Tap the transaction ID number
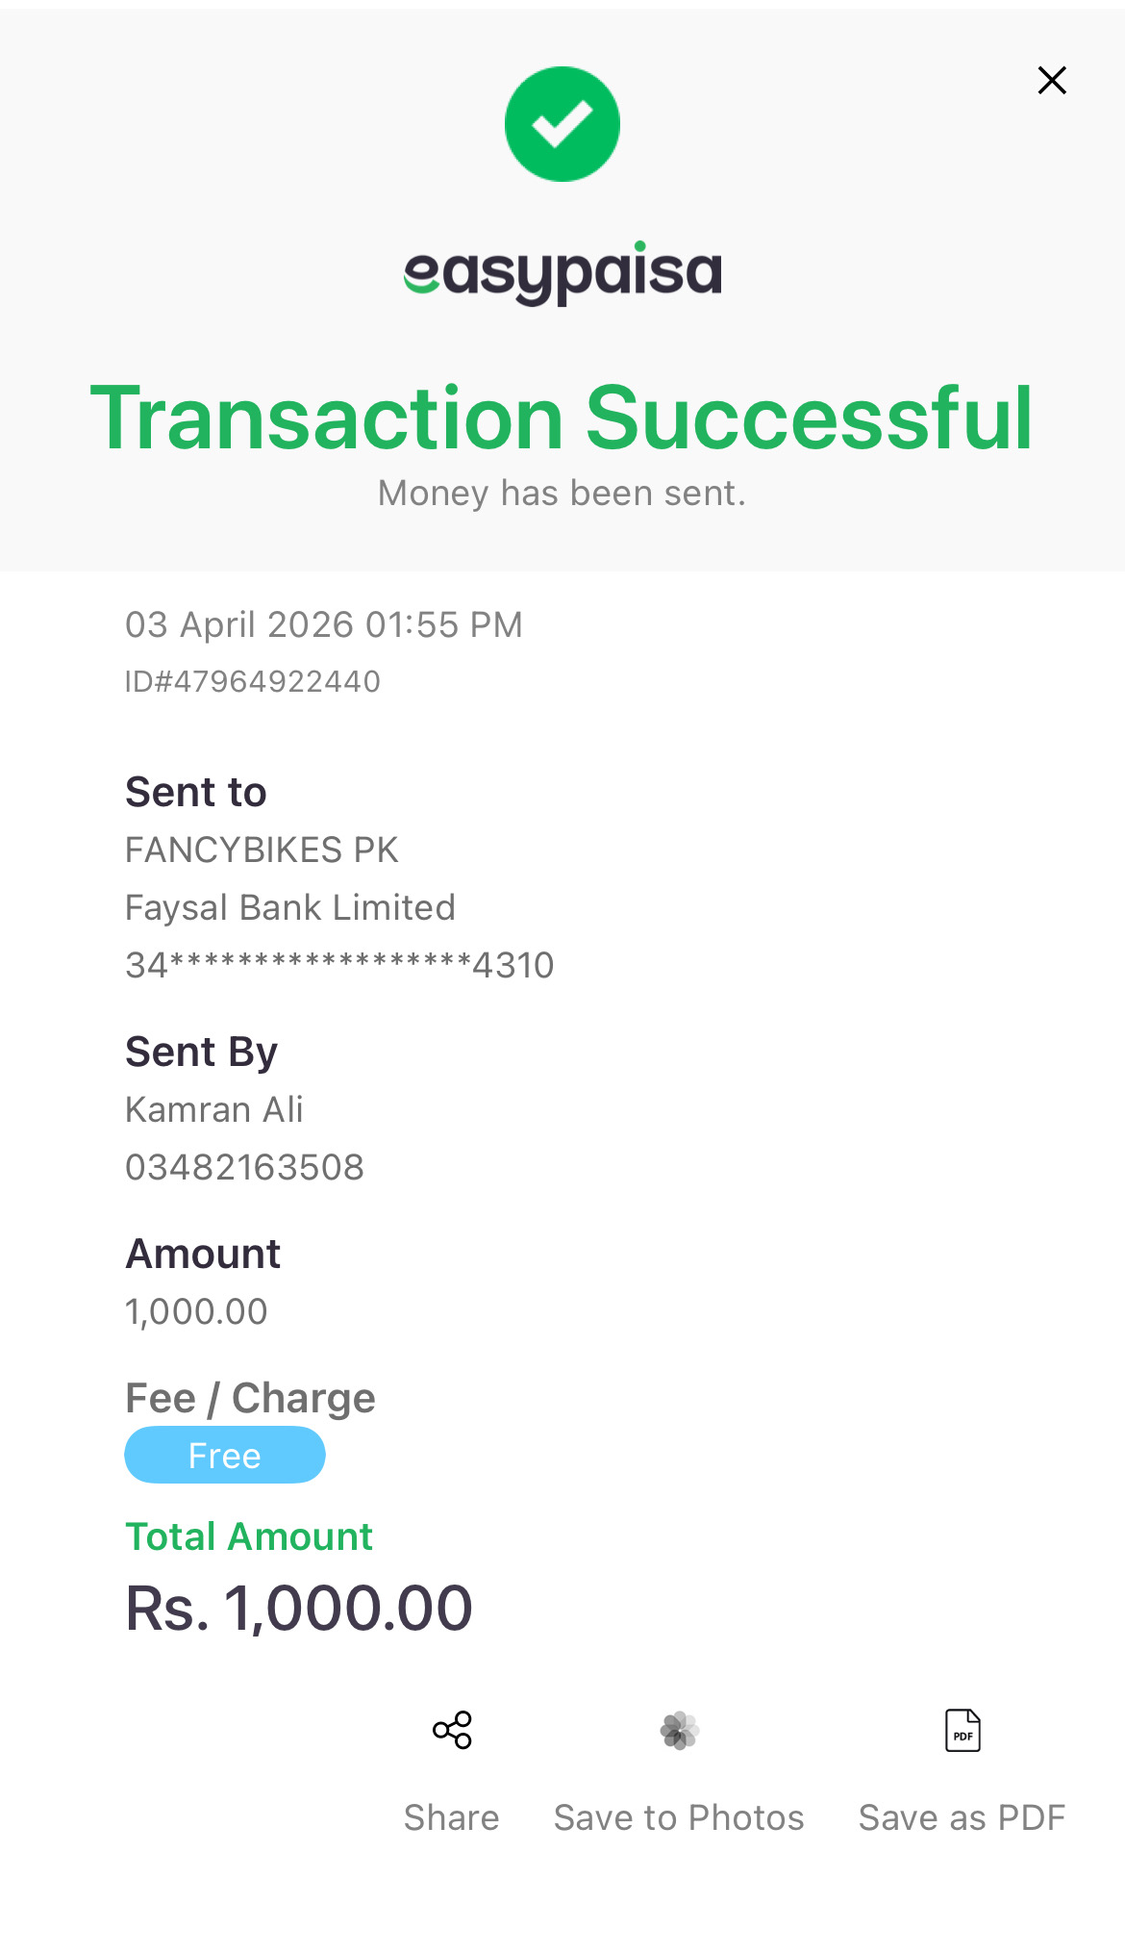This screenshot has width=1125, height=1954. pyautogui.click(x=253, y=681)
